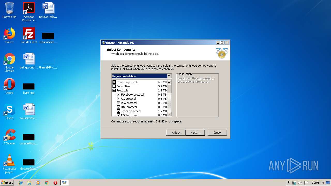Open FileZilla Client shortcut
331x186 pixels.
point(29,36)
